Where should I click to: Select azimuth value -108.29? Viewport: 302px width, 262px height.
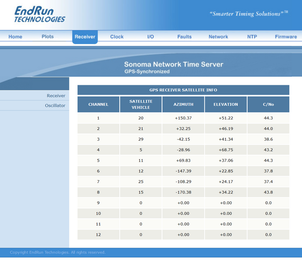(x=183, y=182)
